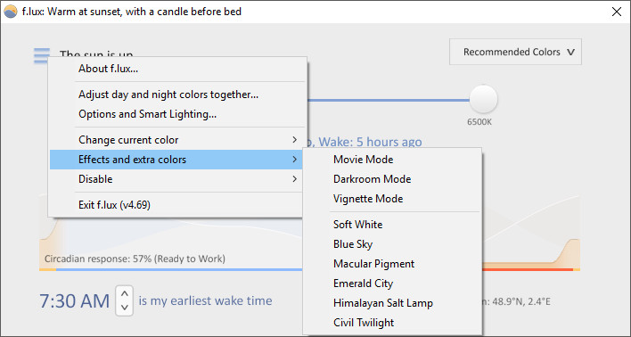
Task: Expand the Recommended Colors dropdown
Action: 515,52
